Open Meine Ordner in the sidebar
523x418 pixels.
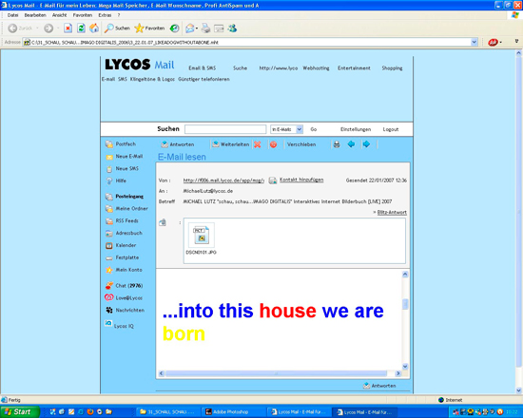coord(126,209)
